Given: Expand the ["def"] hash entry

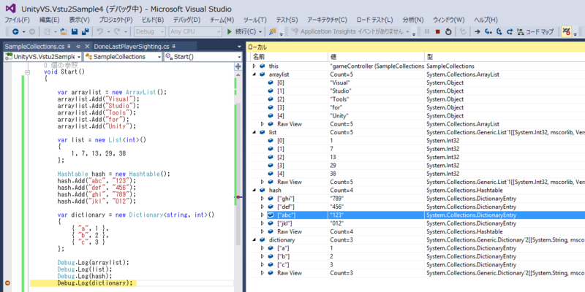Looking at the screenshot, I should tap(263, 207).
